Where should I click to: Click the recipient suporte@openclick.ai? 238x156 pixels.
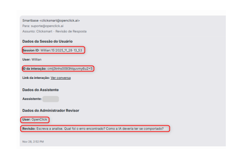[x=47, y=26]
